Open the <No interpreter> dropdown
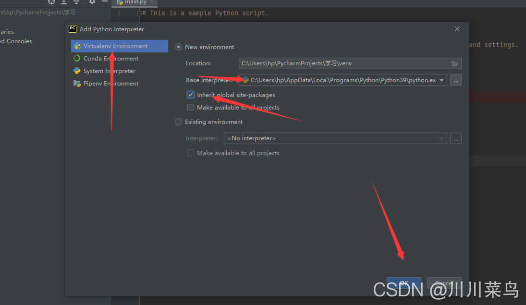This screenshot has width=526, height=305. click(x=335, y=138)
